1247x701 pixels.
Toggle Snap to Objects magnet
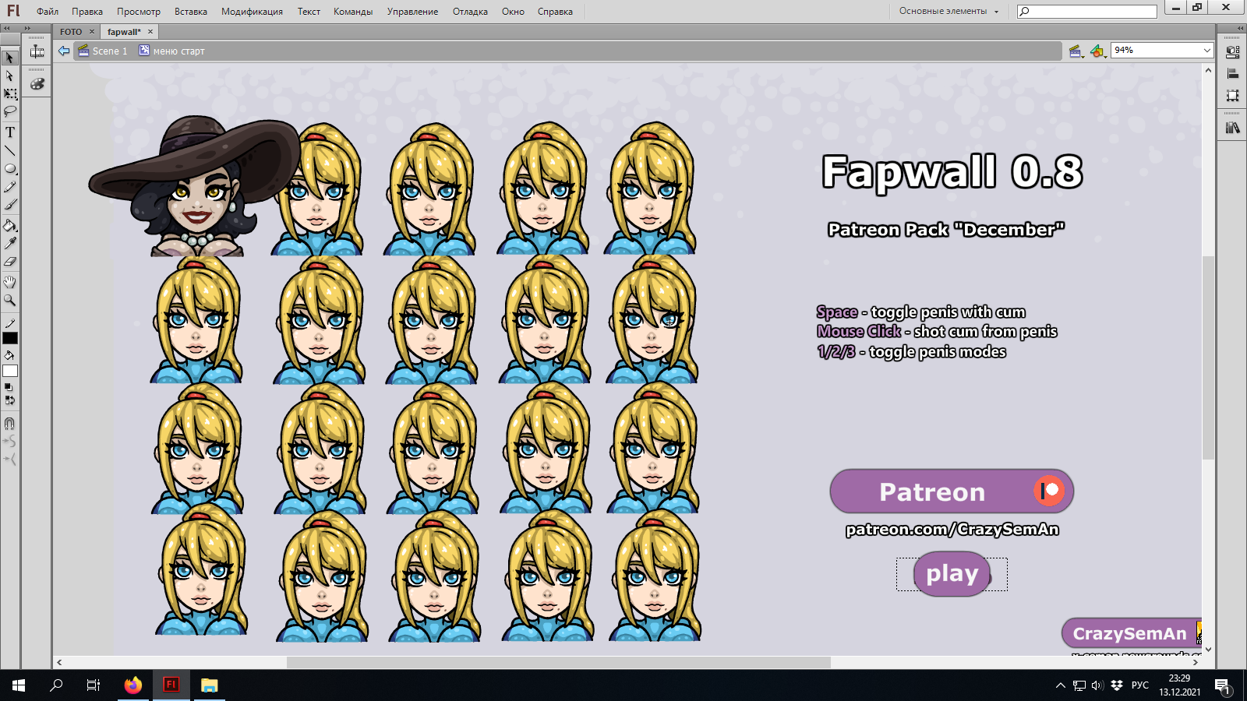(9, 424)
